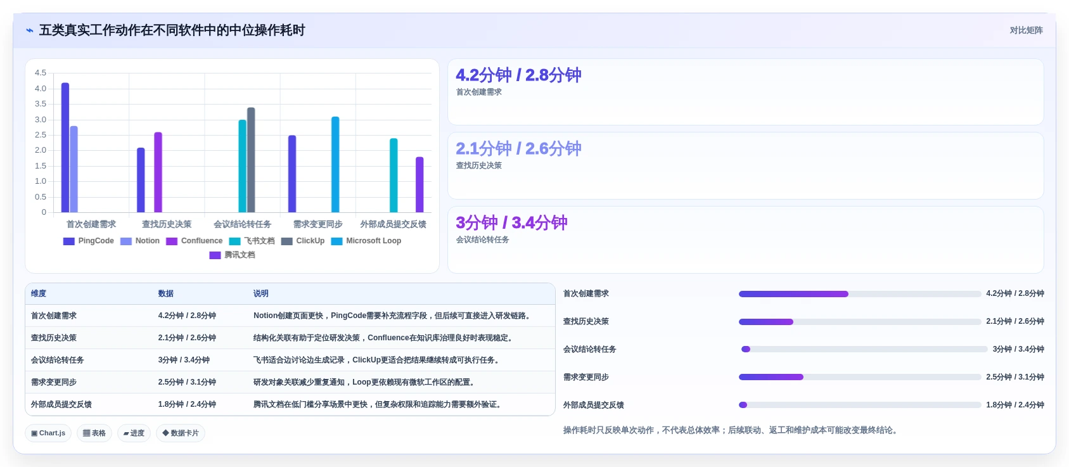Viewport: 1069px width, 467px height.
Task: Click the 外部成员提交反馈 progress bar
Action: (860, 405)
